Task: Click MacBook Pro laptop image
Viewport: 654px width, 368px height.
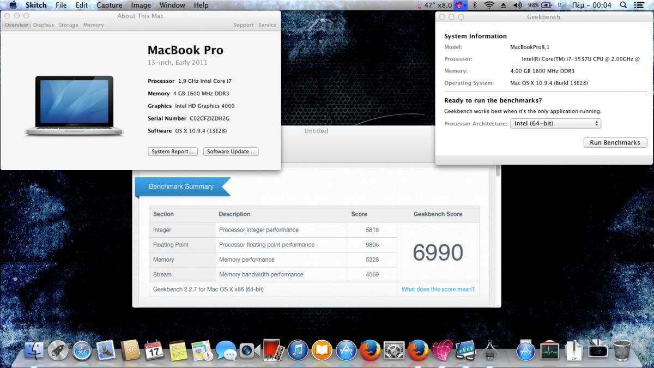Action: pyautogui.click(x=74, y=105)
